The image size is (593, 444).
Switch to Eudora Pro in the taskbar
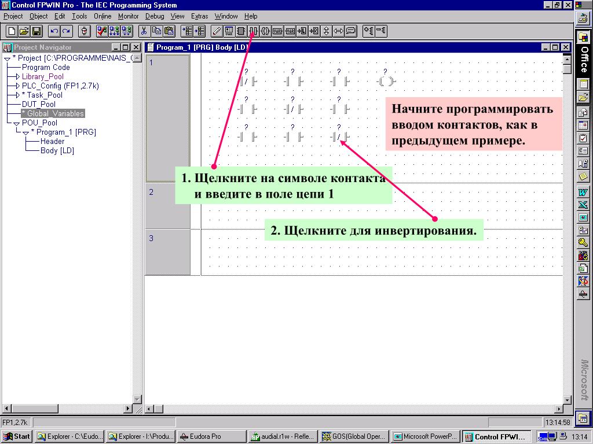click(212, 436)
